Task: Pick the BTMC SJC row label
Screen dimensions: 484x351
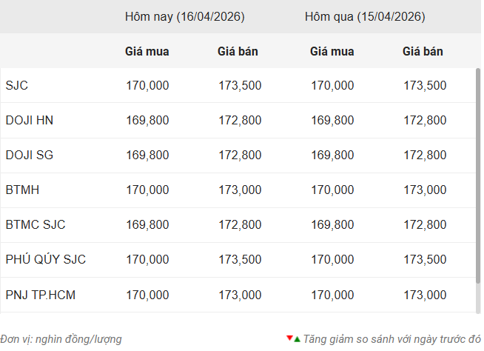Action: (x=36, y=224)
